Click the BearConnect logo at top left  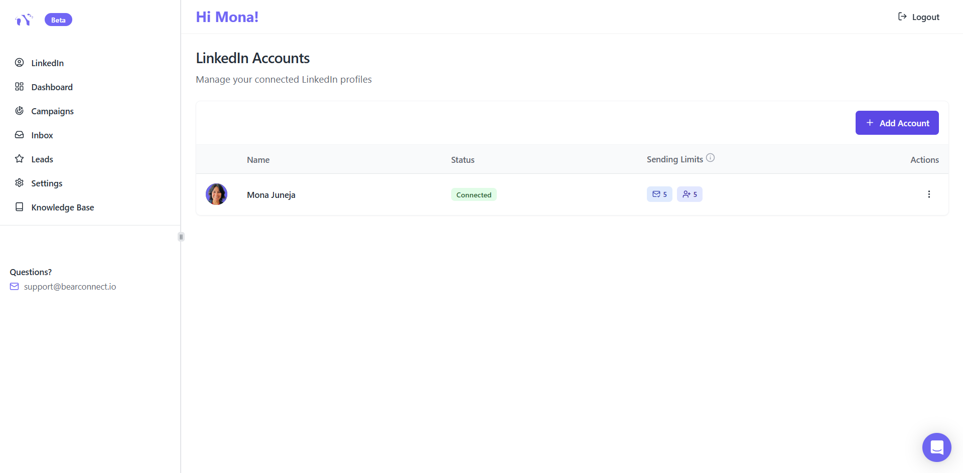[x=24, y=19]
